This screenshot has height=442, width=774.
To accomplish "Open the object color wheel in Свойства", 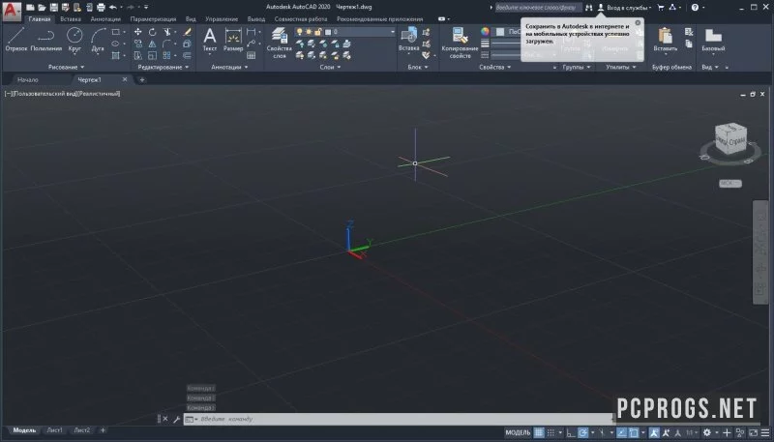I will click(x=486, y=31).
